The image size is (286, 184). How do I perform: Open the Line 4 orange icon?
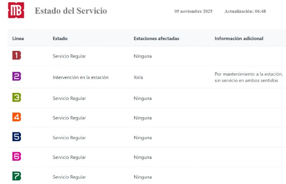(16, 117)
